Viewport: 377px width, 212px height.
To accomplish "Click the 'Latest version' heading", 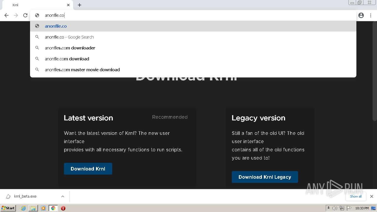I will click(88, 118).
